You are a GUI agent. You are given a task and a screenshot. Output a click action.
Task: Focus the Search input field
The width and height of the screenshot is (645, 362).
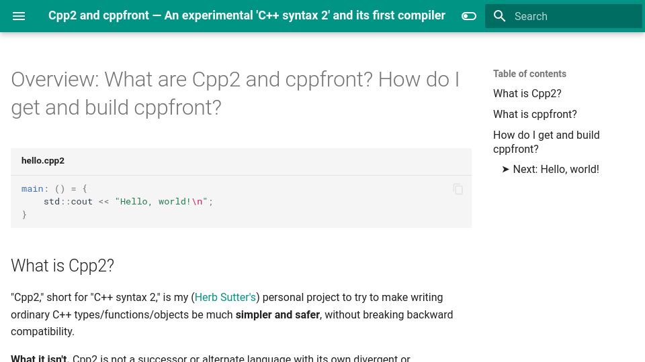tap(563, 16)
